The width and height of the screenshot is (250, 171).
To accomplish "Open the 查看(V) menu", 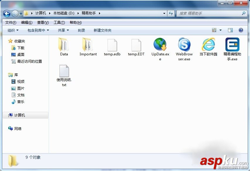I will (x=43, y=23).
